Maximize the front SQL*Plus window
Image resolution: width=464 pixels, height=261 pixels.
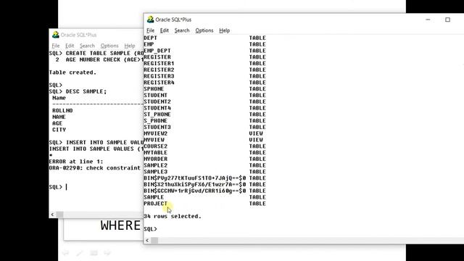(447, 20)
